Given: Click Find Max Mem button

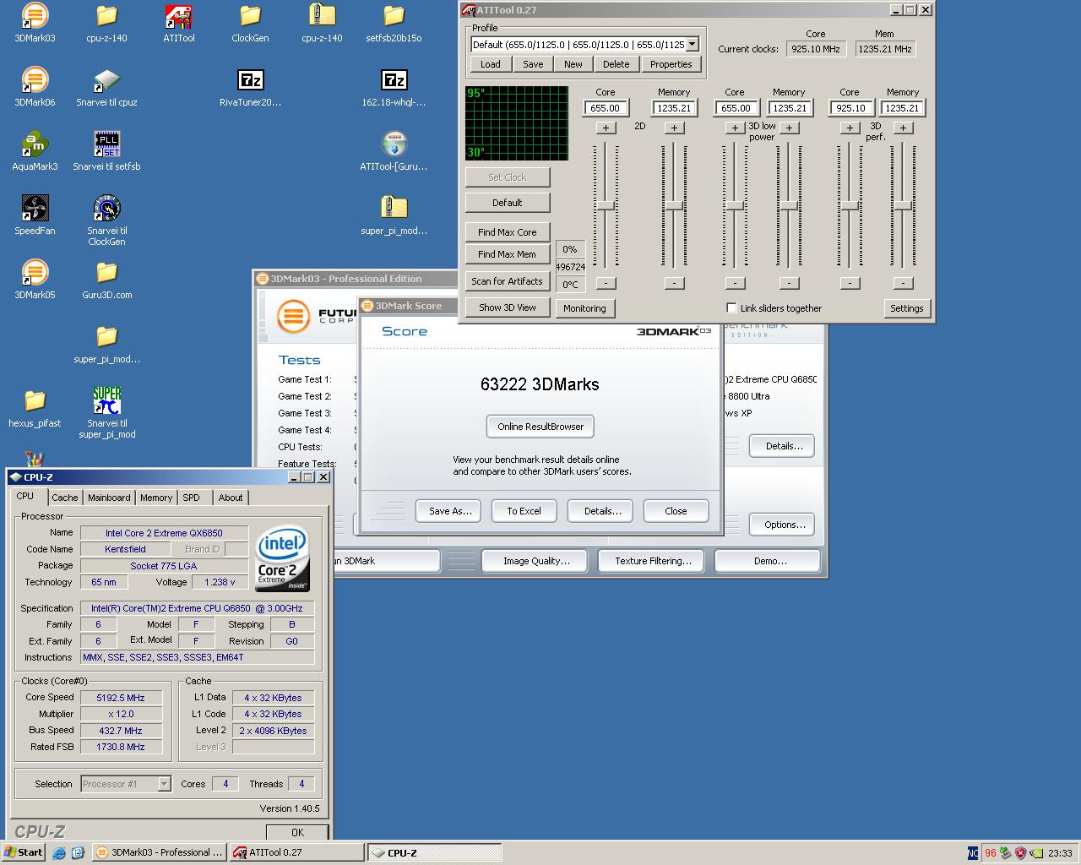Looking at the screenshot, I should (508, 254).
